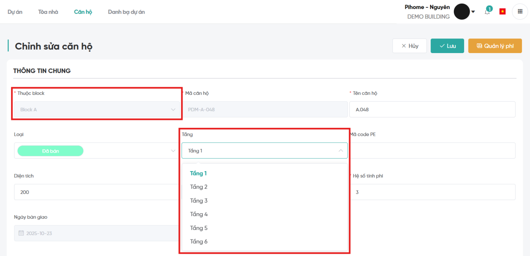Go to Danh bạ dự án tab
530x256 pixels.
tap(126, 12)
